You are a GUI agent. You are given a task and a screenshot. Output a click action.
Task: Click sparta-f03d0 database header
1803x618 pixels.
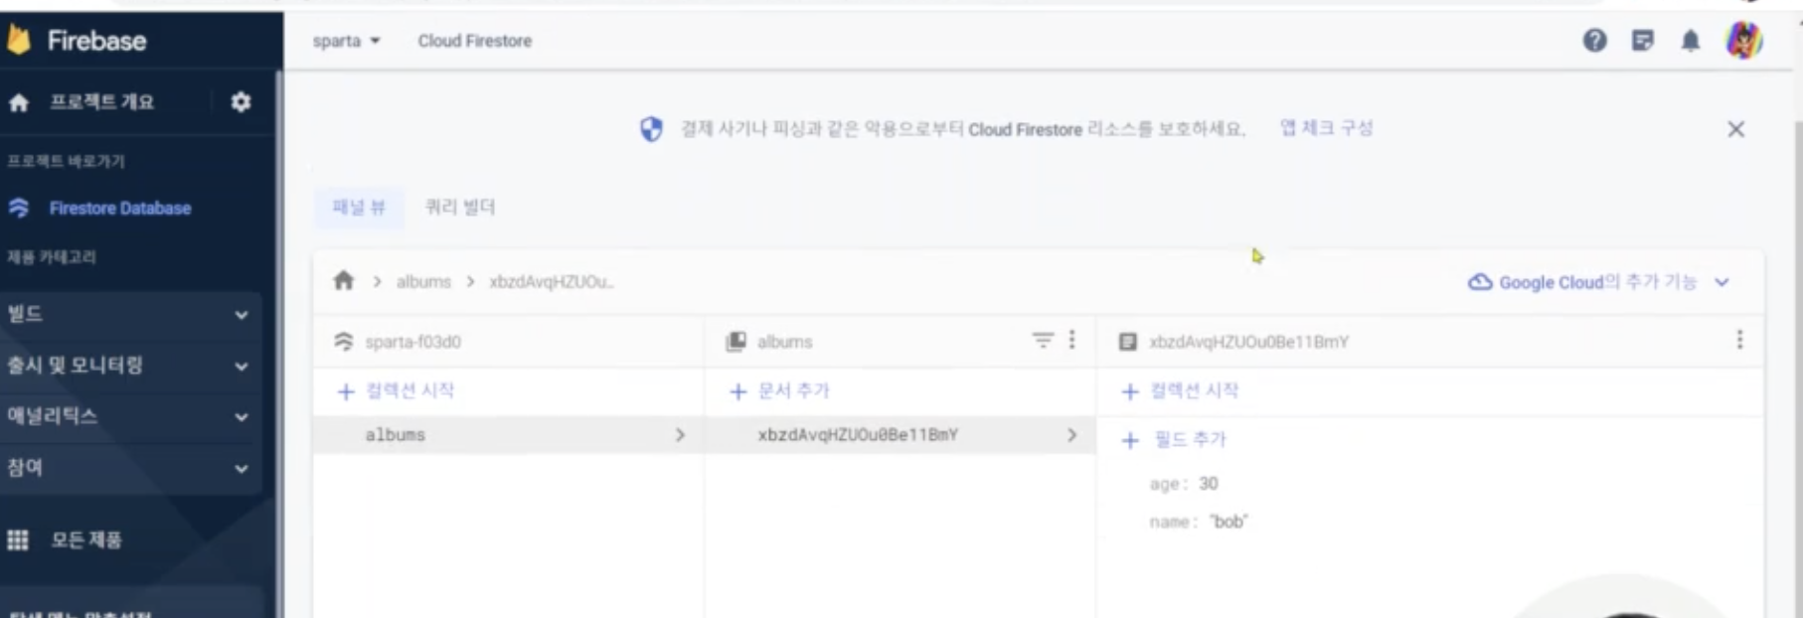(412, 342)
